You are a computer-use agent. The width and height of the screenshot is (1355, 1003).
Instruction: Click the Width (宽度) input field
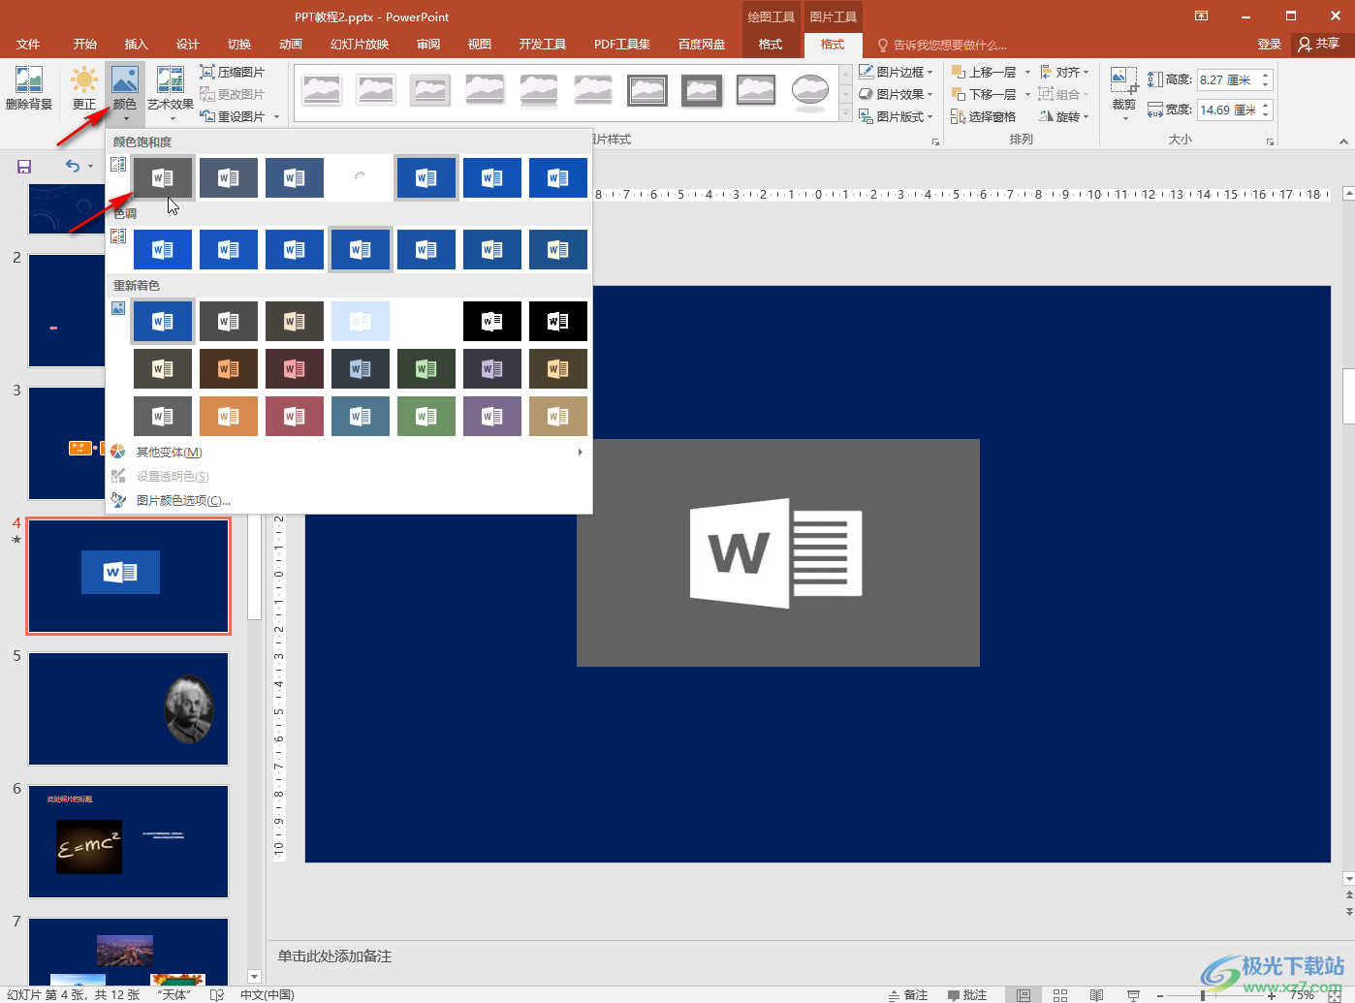tap(1228, 110)
